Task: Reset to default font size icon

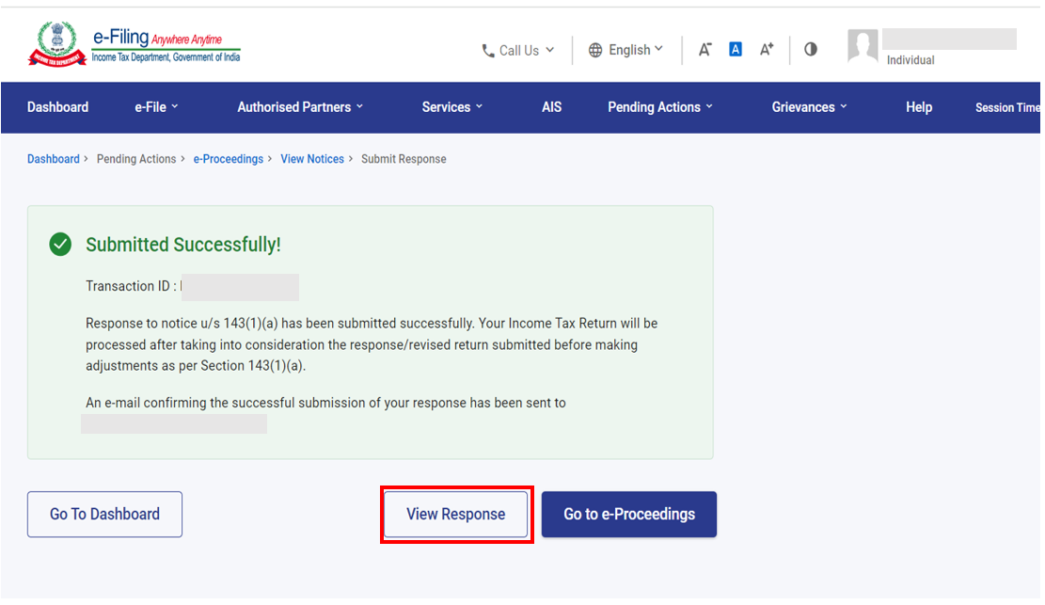Action: pos(736,50)
